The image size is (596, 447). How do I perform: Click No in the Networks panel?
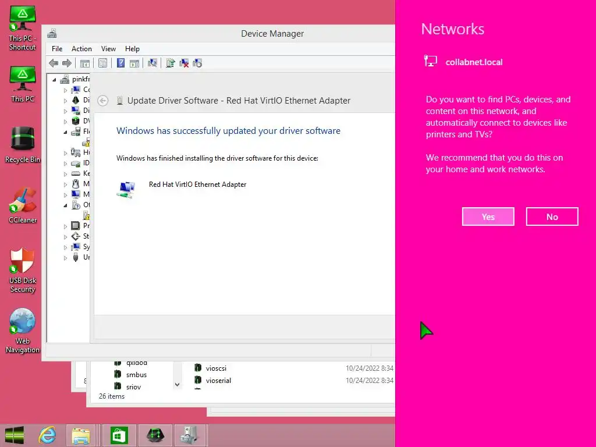(552, 217)
